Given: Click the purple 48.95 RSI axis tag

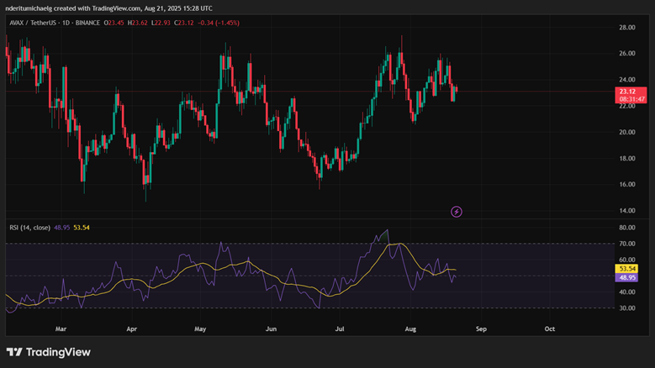Looking at the screenshot, I should 626,277.
